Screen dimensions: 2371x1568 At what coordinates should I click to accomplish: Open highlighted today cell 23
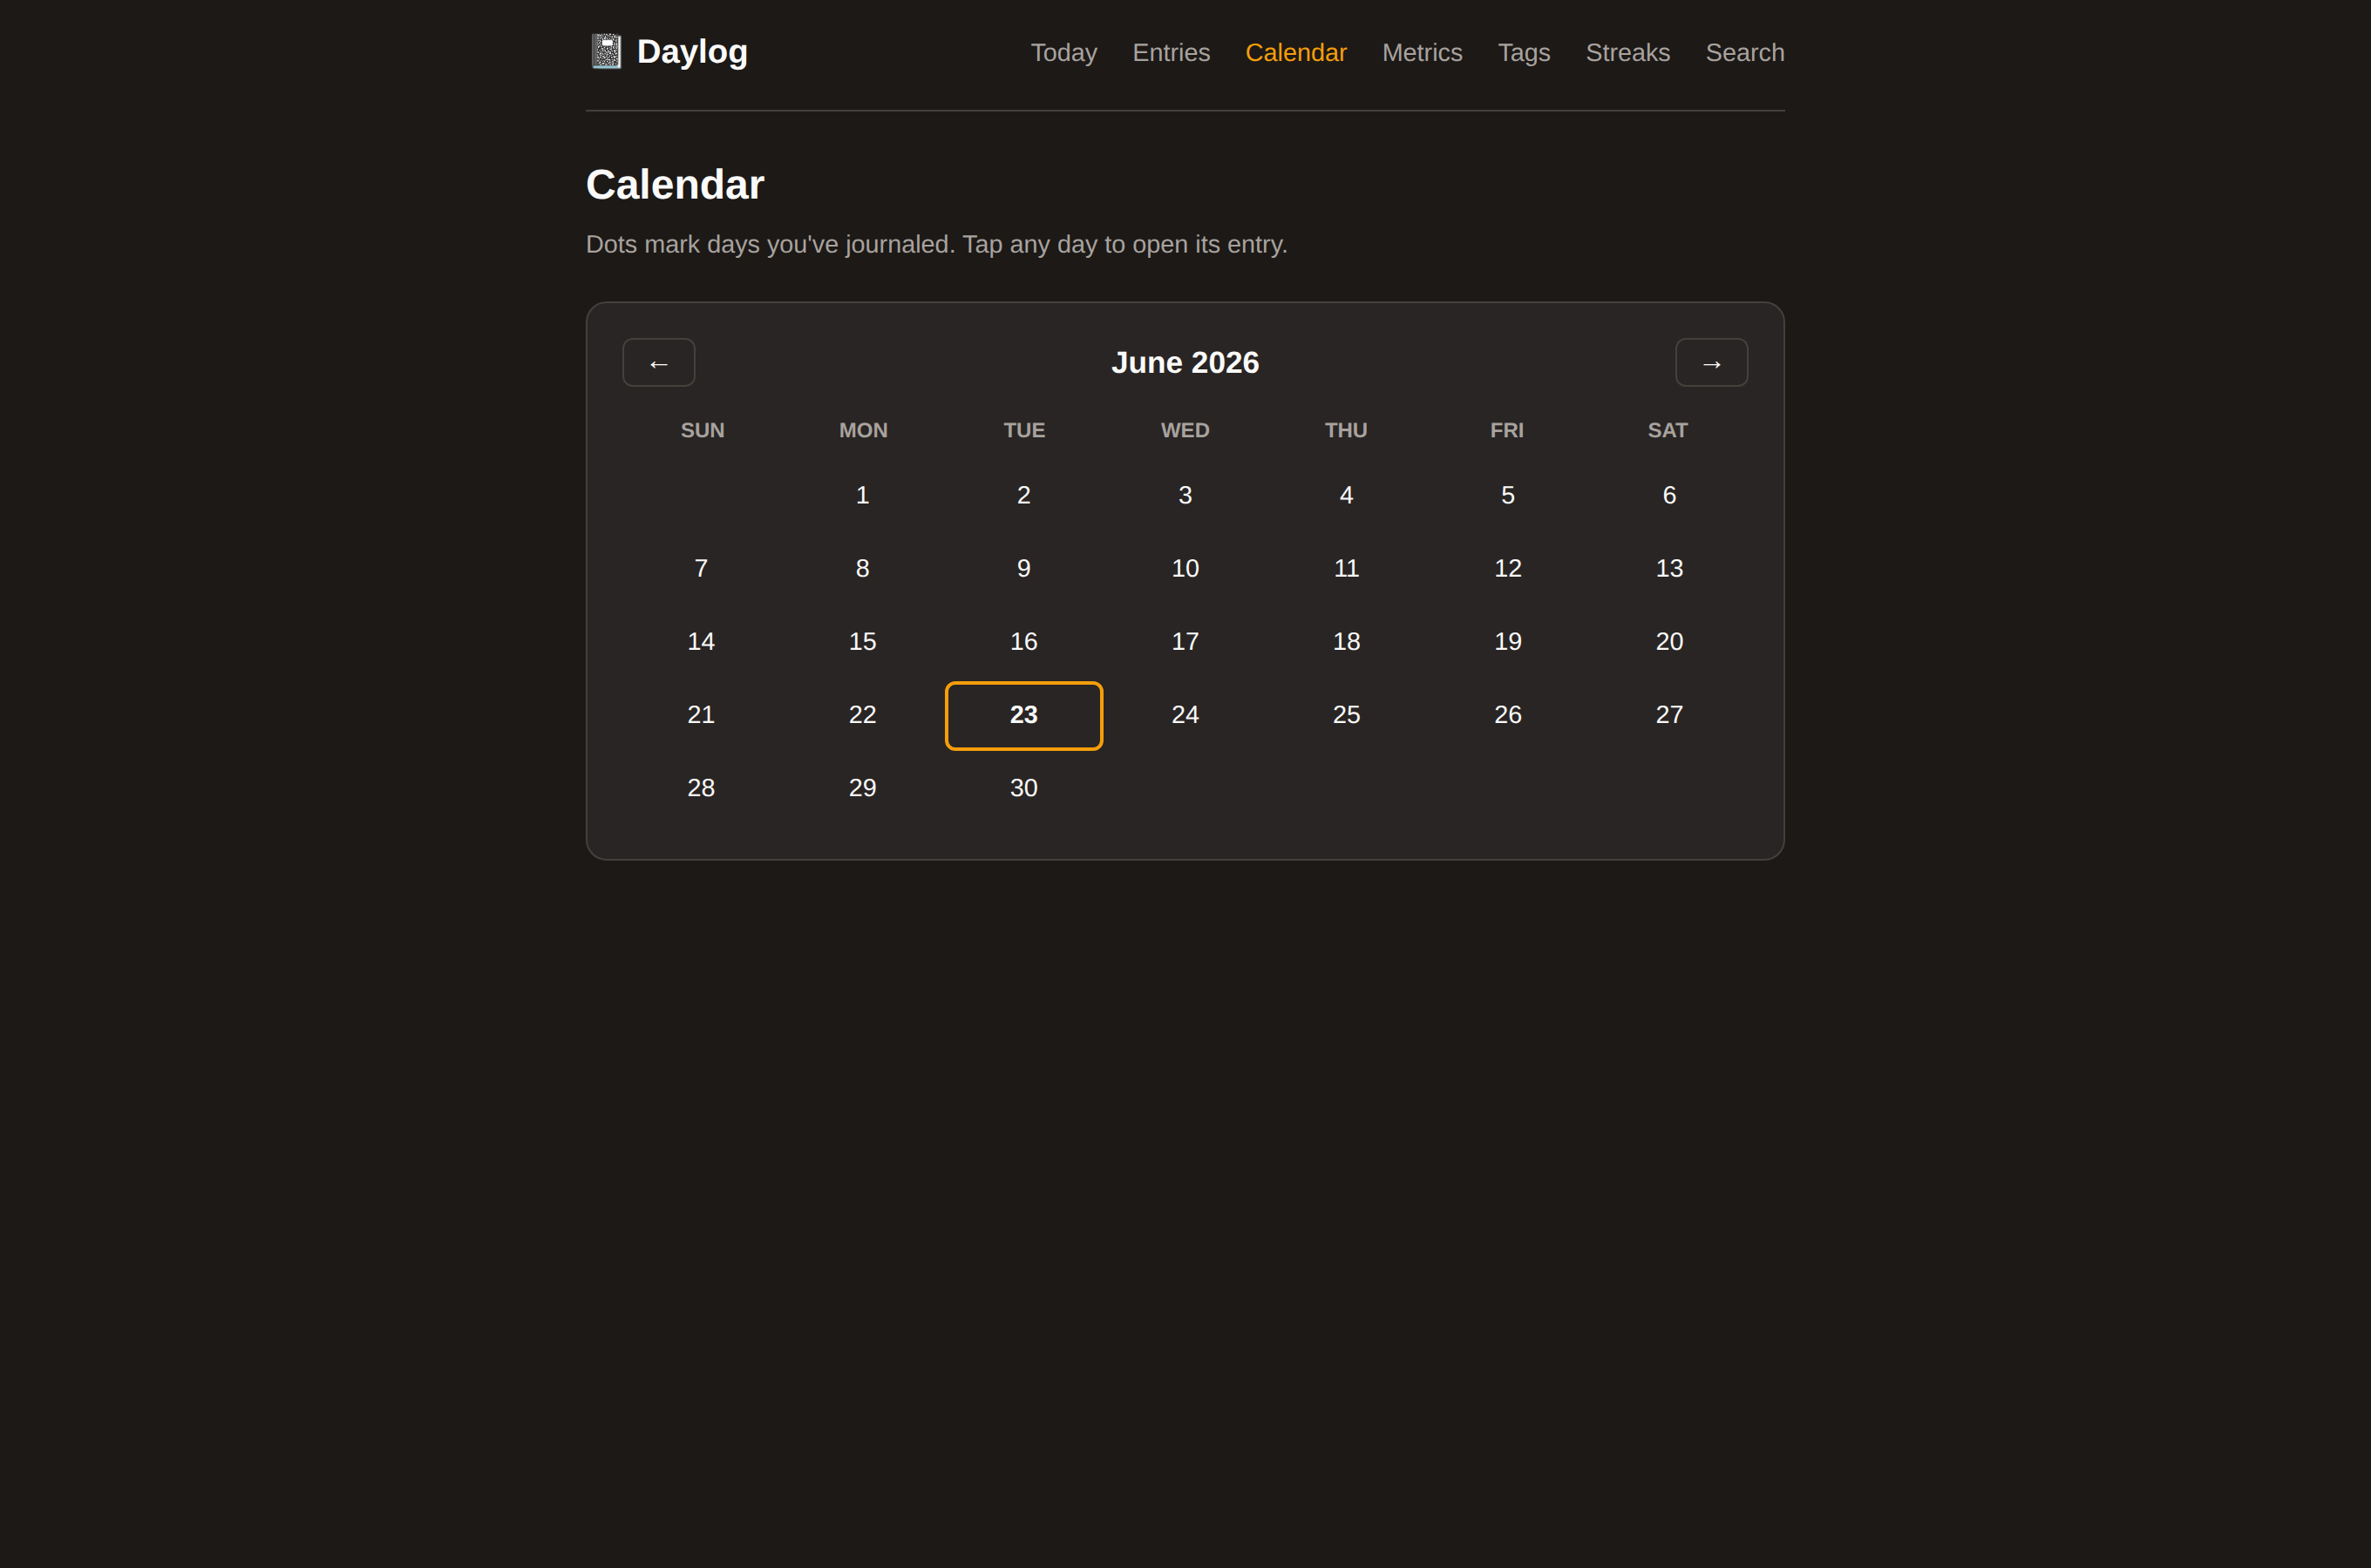[1023, 715]
